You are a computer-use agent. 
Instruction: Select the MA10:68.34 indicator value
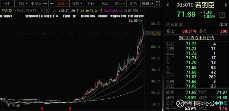[90, 11]
